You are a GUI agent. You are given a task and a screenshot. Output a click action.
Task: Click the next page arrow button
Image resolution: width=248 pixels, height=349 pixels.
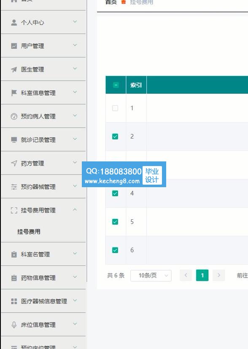pos(218,275)
